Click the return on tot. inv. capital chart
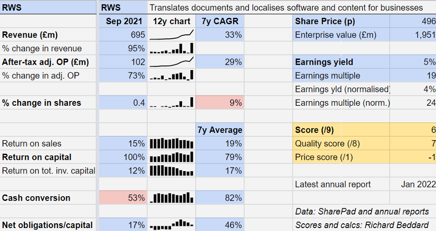The height and width of the screenshot is (231, 436). pyautogui.click(x=171, y=171)
